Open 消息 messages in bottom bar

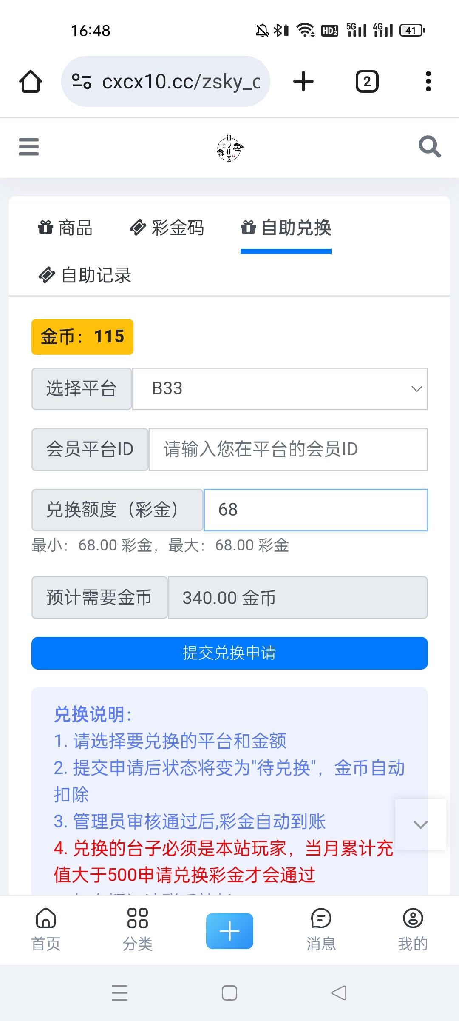point(321,930)
